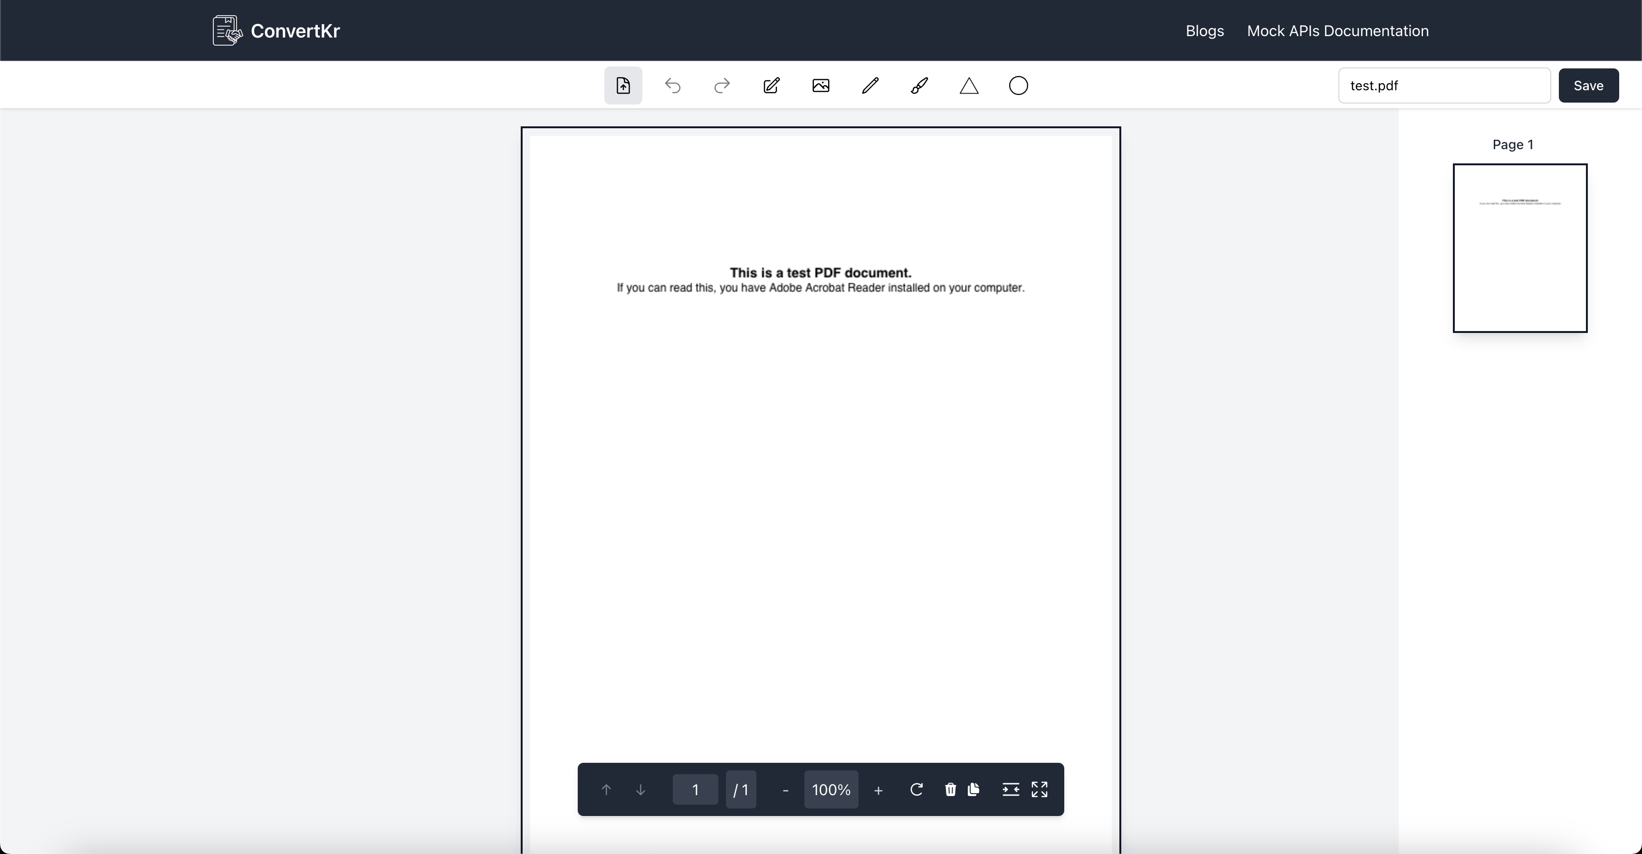Toggle fit-to-width view icon
The width and height of the screenshot is (1642, 854).
tap(1010, 789)
